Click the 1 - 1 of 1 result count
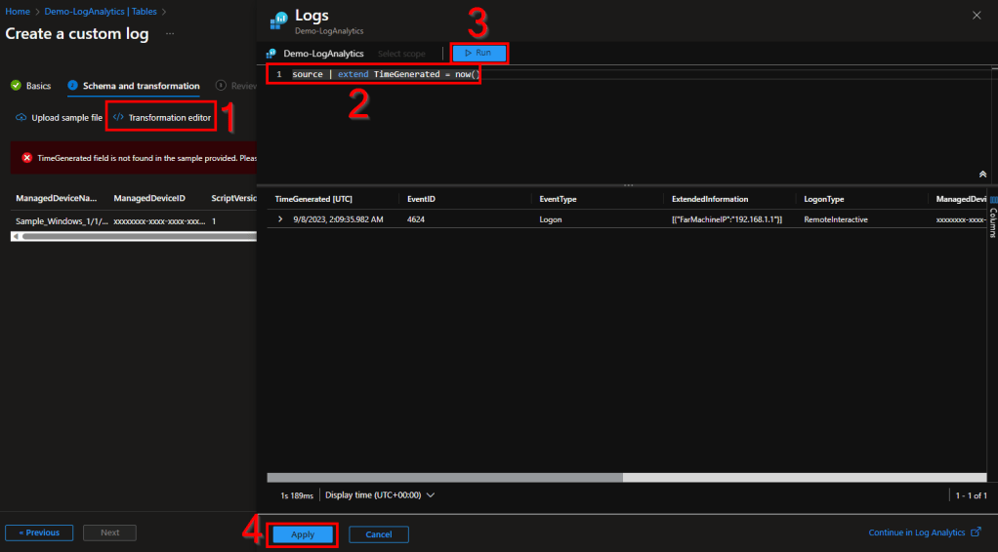This screenshot has width=998, height=552. click(x=971, y=495)
